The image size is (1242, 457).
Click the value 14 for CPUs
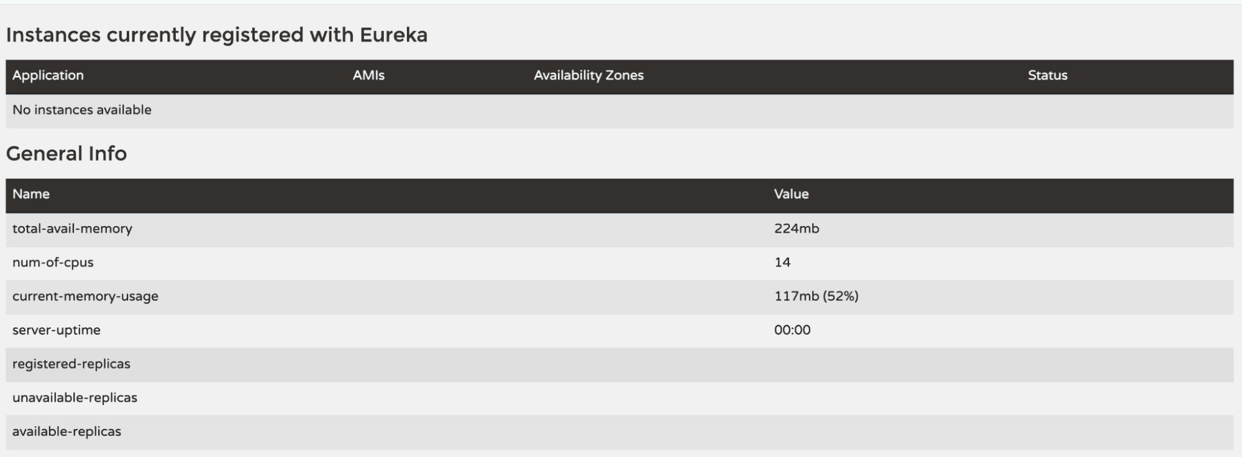[x=782, y=263]
